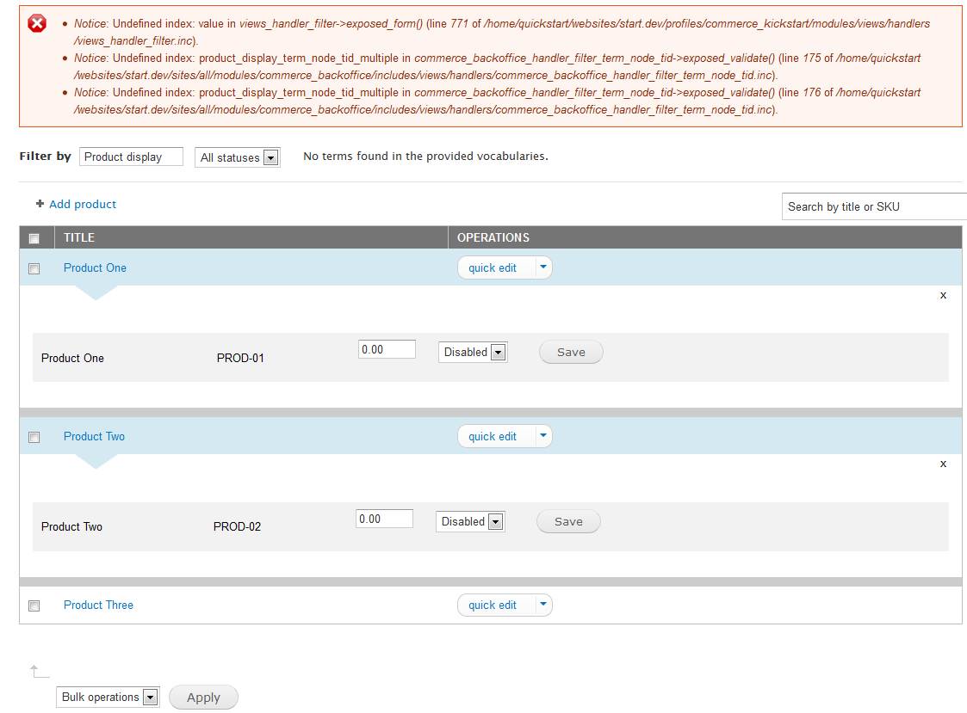Screen dimensions: 967x713
Task: Click the Search by title or SKU box
Action: point(870,206)
